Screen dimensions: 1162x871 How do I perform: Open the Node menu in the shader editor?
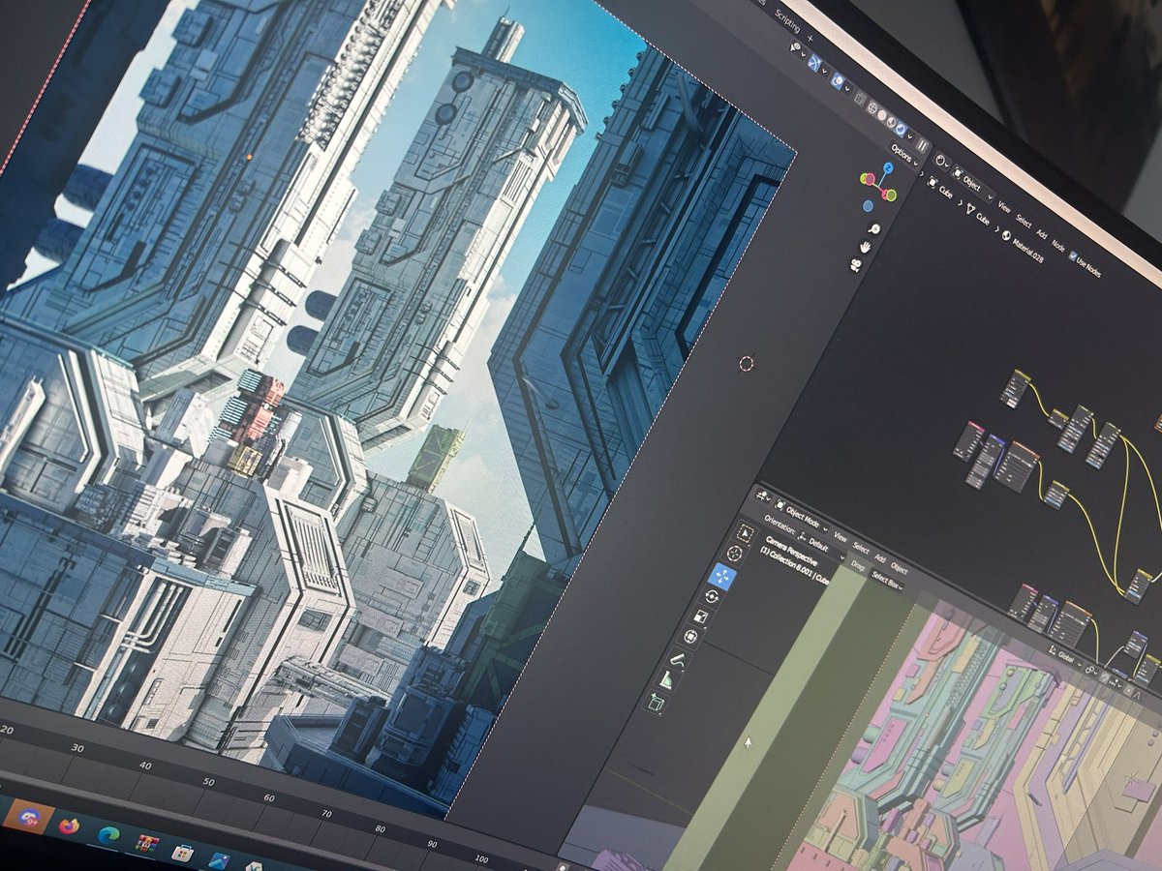point(1058,246)
